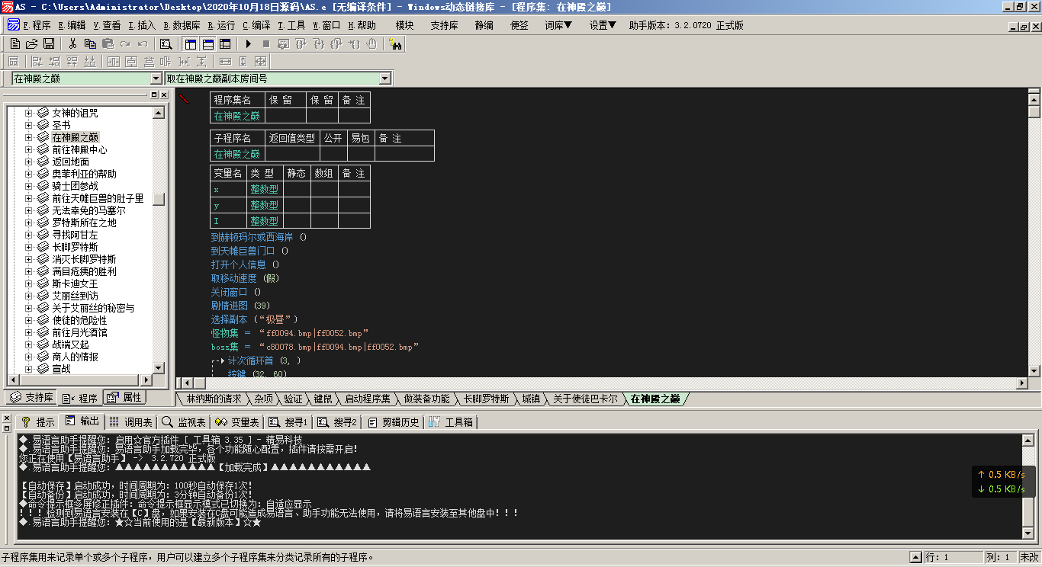Viewport: 1042px width, 567px height.
Task: Open the 词库▼ dropdown menu
Action: [x=558, y=25]
